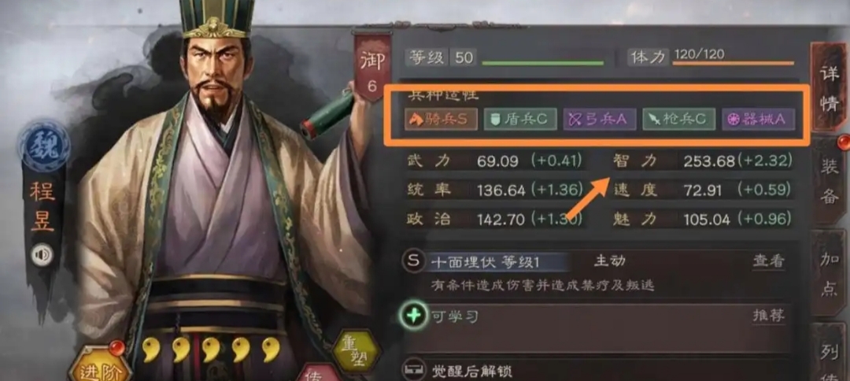Mute the general's voice speaker icon
This screenshot has width=850, height=381.
tap(42, 254)
